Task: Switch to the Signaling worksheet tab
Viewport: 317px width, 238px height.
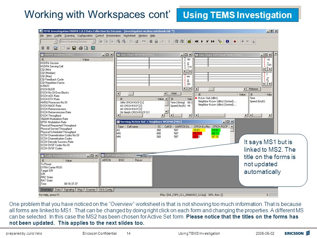Action: (69, 190)
